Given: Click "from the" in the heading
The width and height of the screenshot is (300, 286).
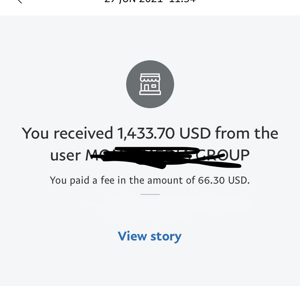Looking at the screenshot, I should pos(247,133).
